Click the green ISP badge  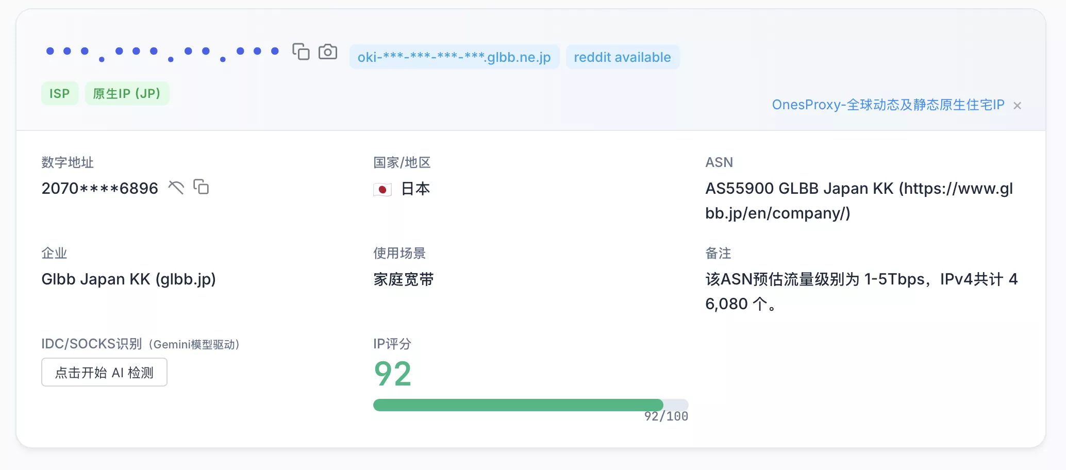[x=60, y=94]
